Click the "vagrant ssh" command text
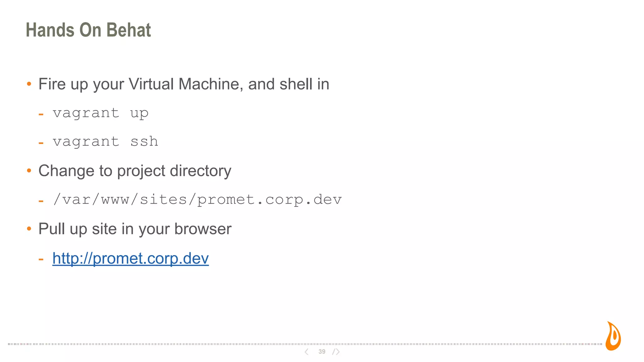The width and height of the screenshot is (644, 362). 105,142
